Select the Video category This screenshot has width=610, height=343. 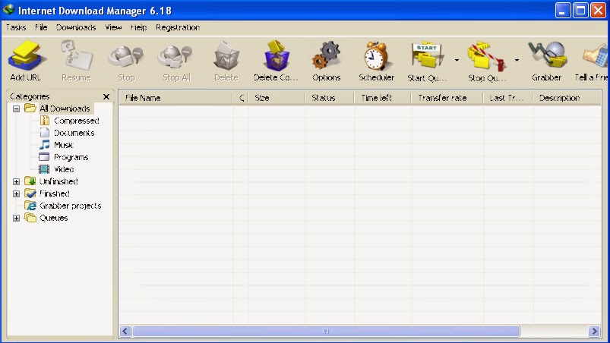point(64,170)
